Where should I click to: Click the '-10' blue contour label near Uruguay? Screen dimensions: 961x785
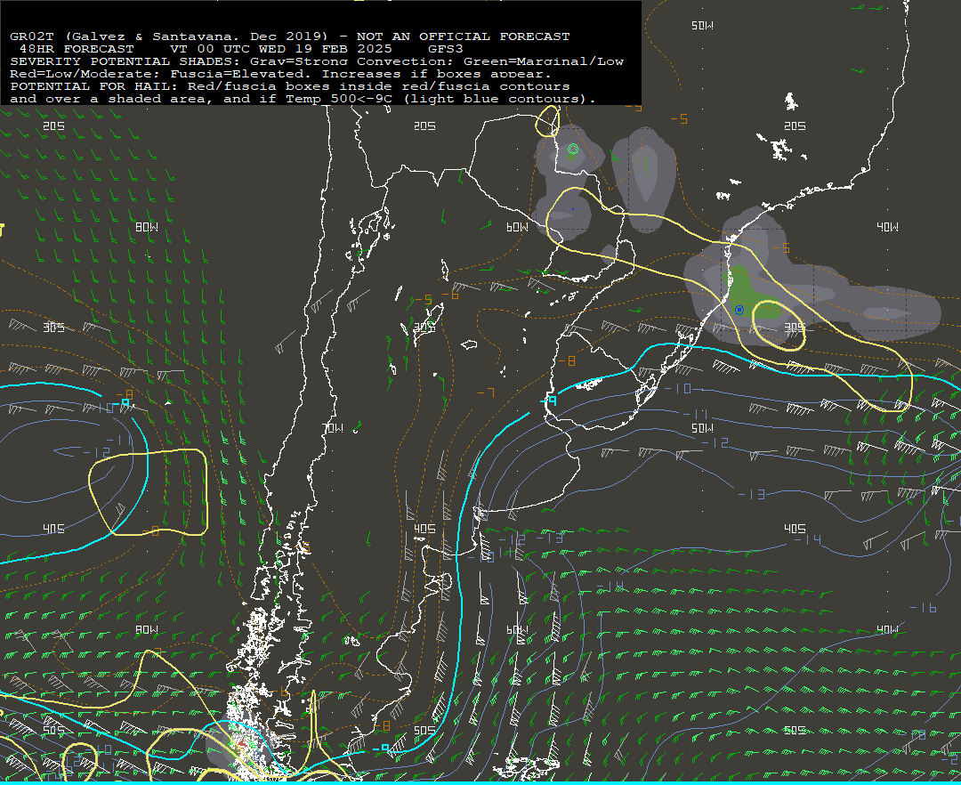point(678,389)
